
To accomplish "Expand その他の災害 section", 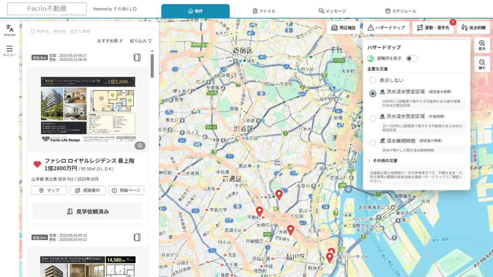I will point(383,160).
